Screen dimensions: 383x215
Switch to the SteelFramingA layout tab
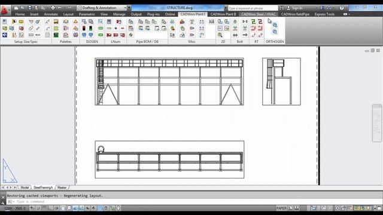(43, 188)
